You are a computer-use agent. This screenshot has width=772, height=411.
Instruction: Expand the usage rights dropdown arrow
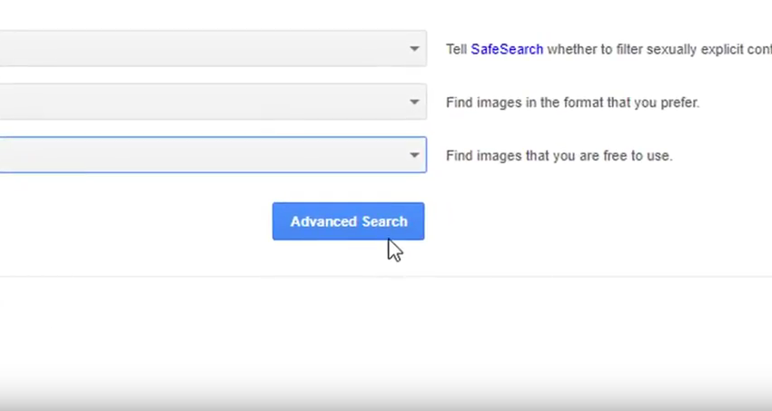(414, 155)
